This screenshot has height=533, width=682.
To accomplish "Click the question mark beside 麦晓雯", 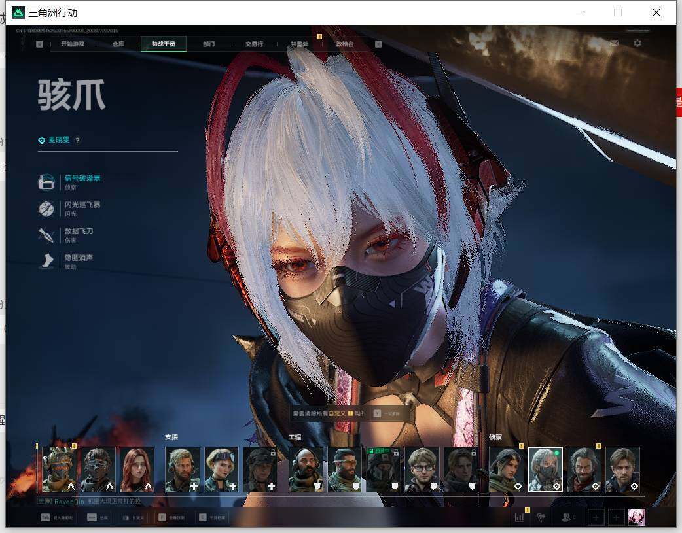I will [x=77, y=140].
